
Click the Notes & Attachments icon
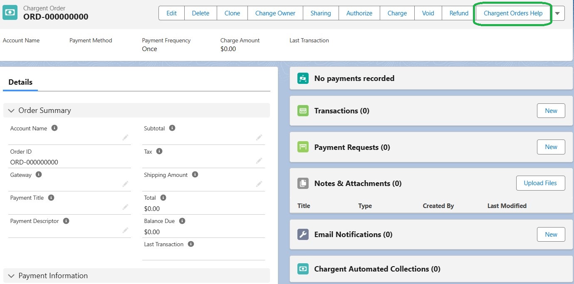coord(302,183)
